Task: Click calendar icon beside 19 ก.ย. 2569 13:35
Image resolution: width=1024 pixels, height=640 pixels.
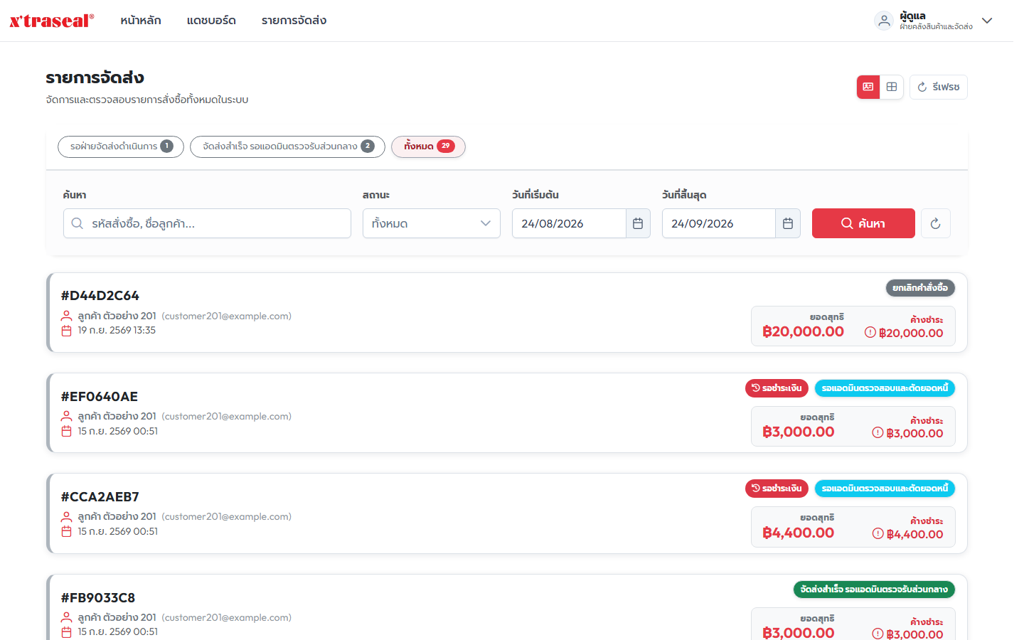Action: click(x=66, y=331)
